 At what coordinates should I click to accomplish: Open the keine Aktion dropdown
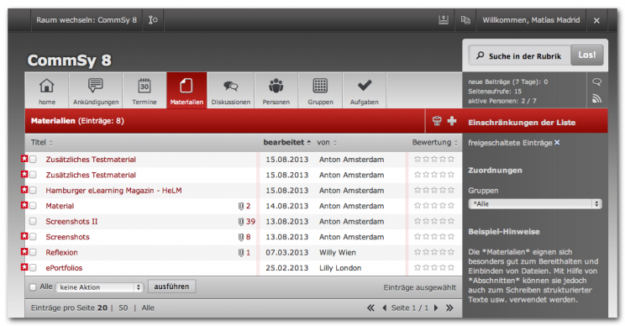[99, 287]
